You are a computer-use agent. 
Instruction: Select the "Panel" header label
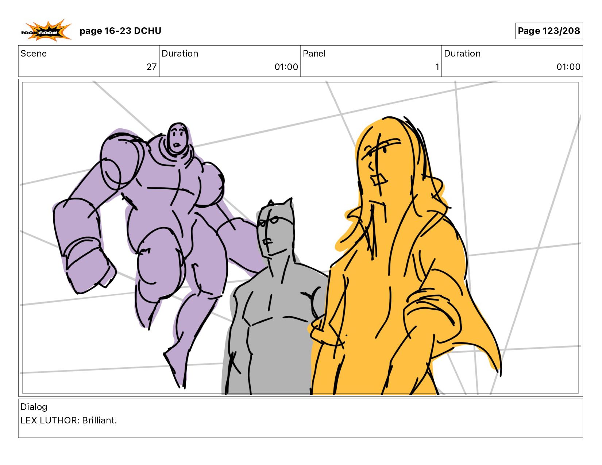pyautogui.click(x=314, y=54)
